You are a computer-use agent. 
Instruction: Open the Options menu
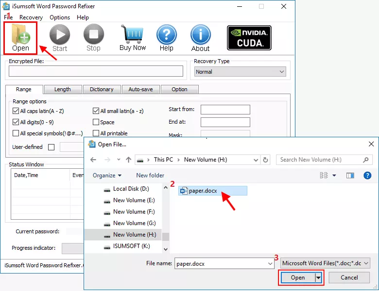(x=60, y=17)
